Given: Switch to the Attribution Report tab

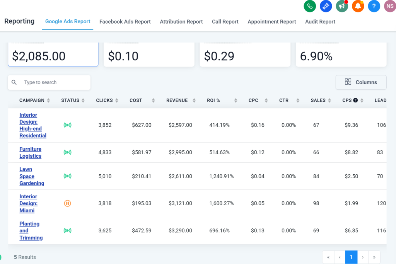Looking at the screenshot, I should point(181,22).
